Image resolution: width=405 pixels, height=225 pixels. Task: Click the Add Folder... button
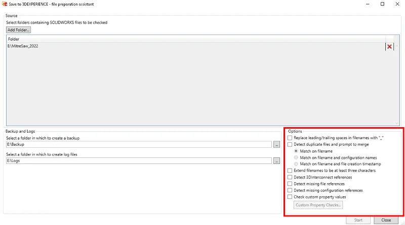point(18,30)
